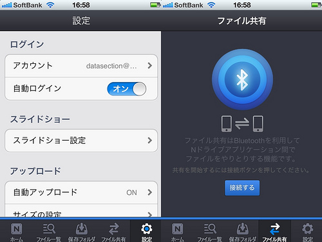Viewport: 322px width, 242px height.
Task: Tap the アップロード section header
Action: click(35, 171)
